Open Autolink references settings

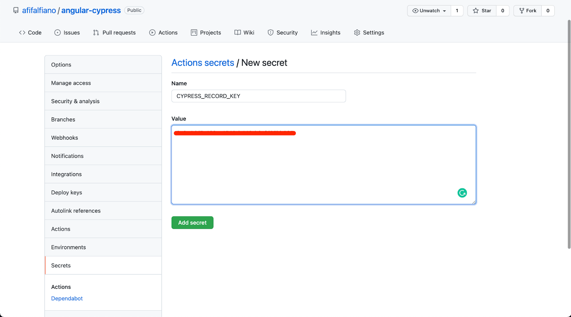tap(103, 211)
